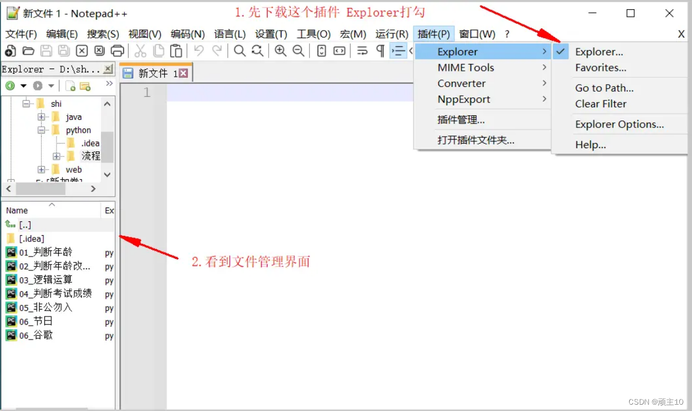
Task: Click the Paste clipboard icon
Action: tap(176, 51)
